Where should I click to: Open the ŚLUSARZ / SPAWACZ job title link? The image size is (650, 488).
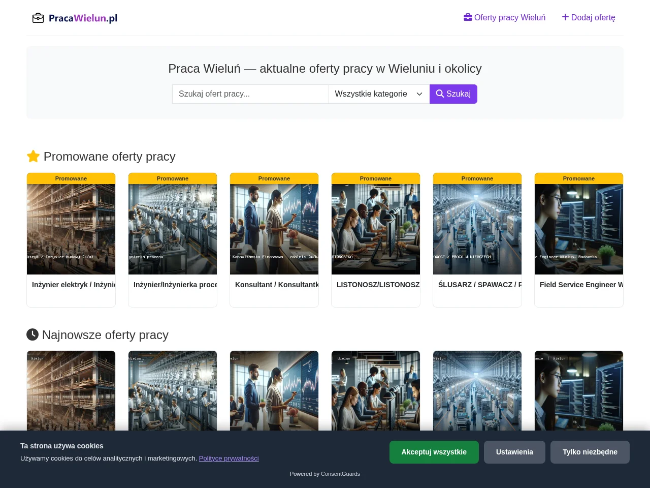click(x=480, y=285)
